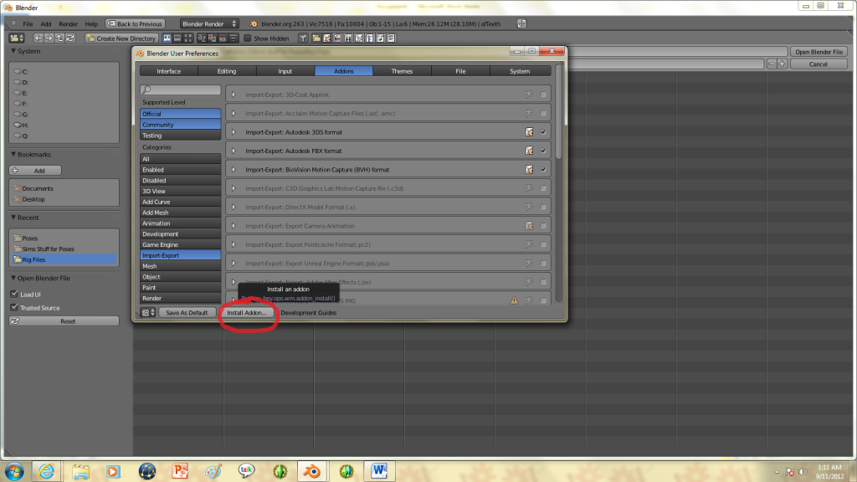The height and width of the screenshot is (482, 857).
Task: Open PowerPoint from the taskbar
Action: pyautogui.click(x=180, y=471)
